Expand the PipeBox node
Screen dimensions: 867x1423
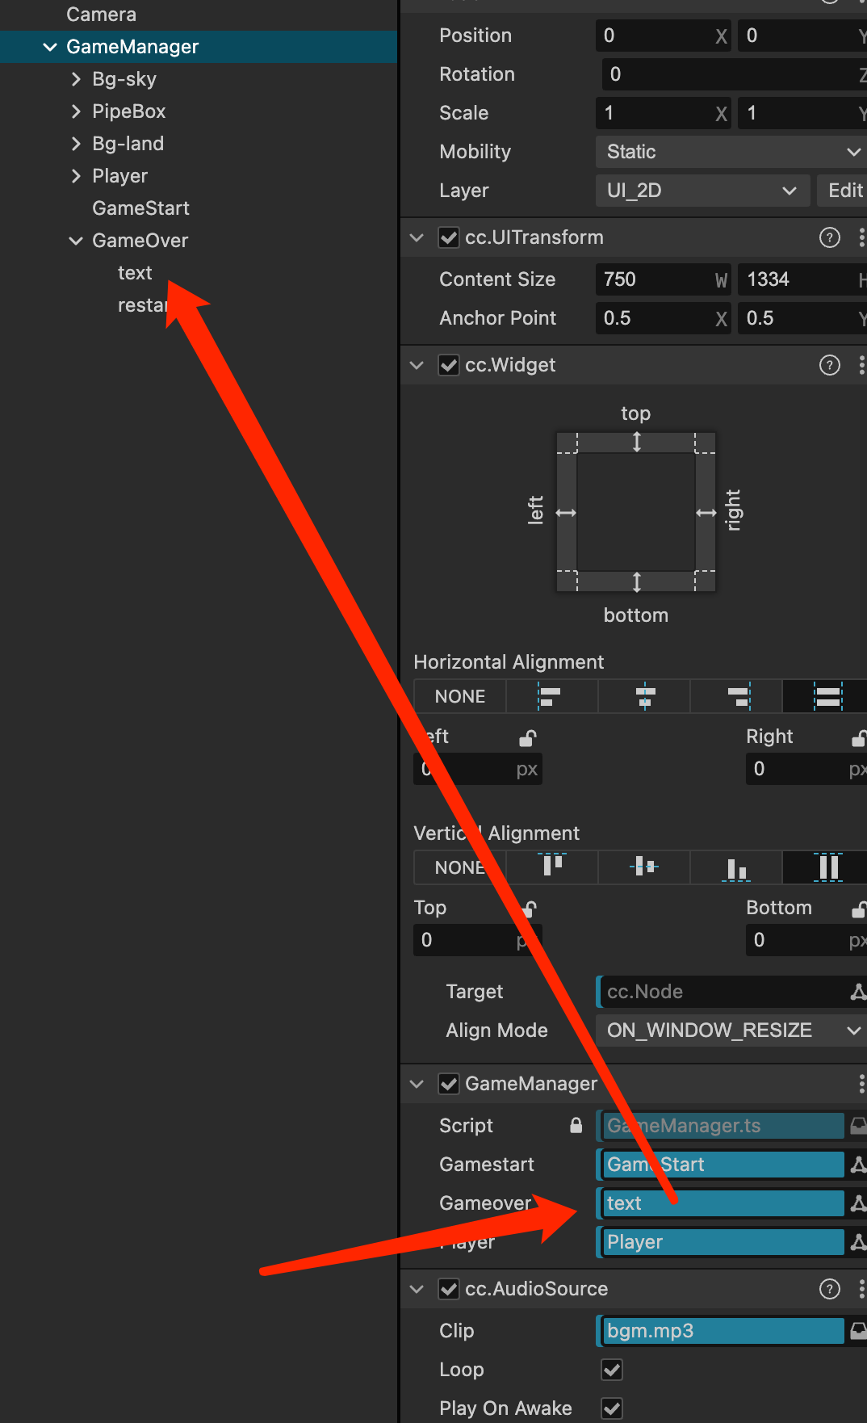tap(76, 111)
